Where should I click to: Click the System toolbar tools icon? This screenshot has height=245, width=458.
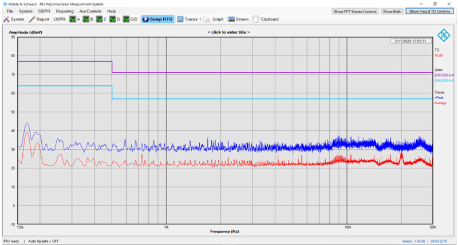[x=6, y=19]
